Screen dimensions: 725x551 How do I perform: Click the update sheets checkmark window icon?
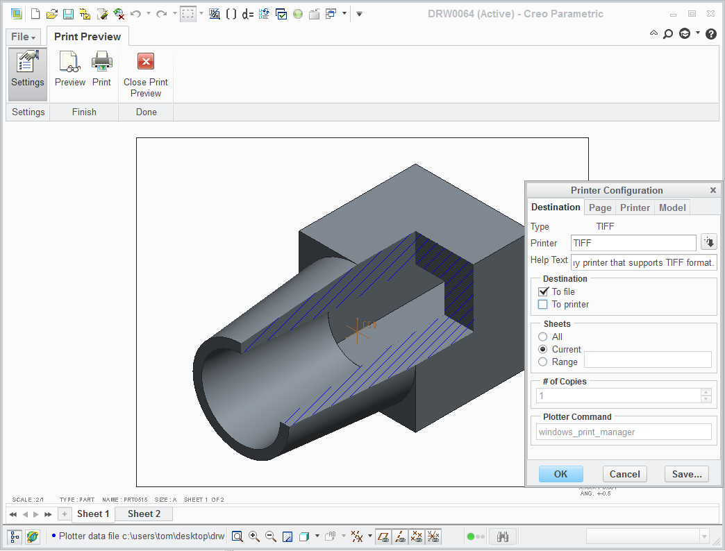[281, 14]
